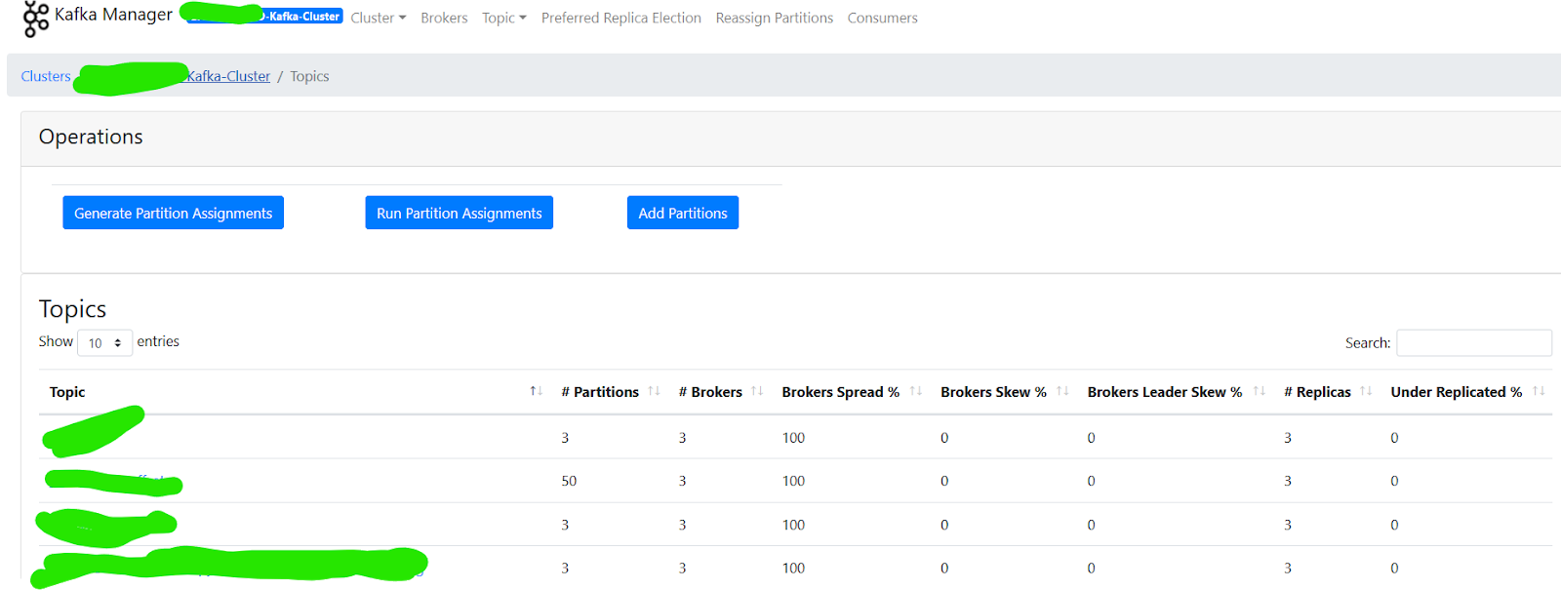
Task: Sort by # Replicas column arrows
Action: pos(1366,391)
